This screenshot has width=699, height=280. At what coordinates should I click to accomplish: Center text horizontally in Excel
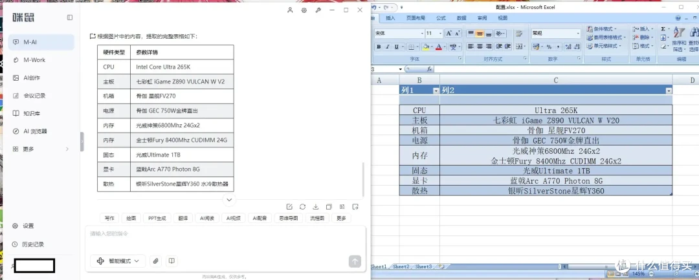click(x=480, y=47)
